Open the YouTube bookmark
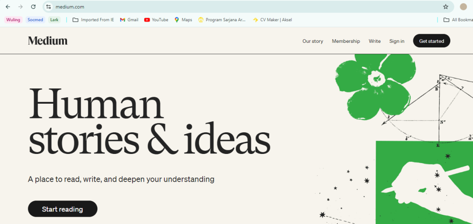This screenshot has height=224, width=473. click(156, 20)
